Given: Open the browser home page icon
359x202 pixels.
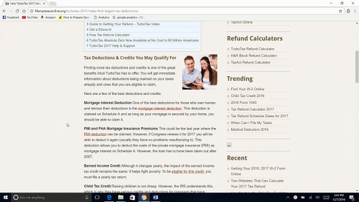Looking at the screenshot, I should coord(24,11).
